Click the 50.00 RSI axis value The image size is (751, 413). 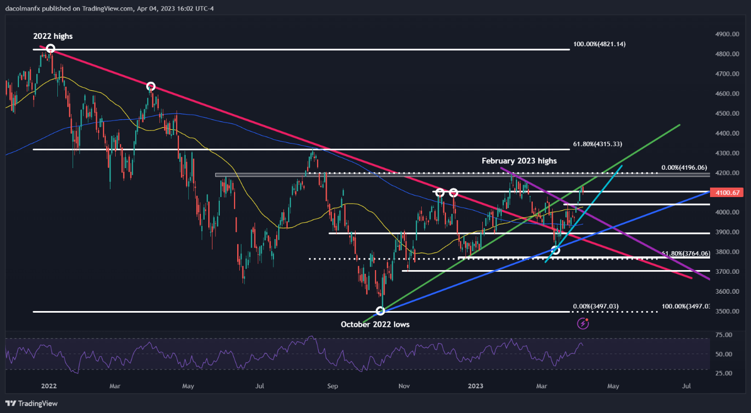724,354
